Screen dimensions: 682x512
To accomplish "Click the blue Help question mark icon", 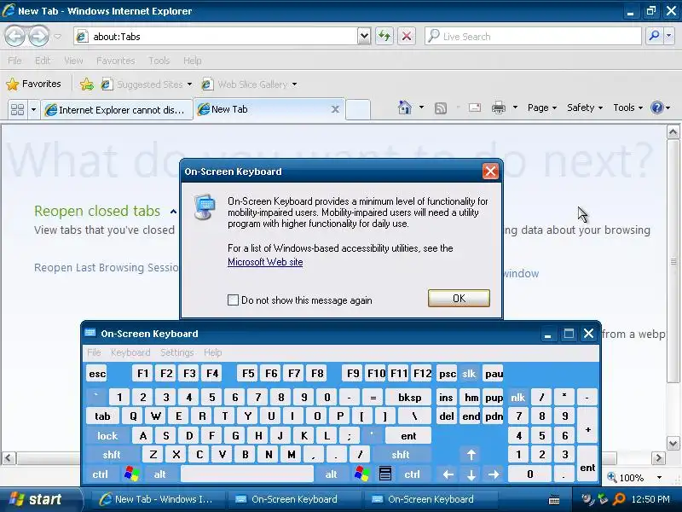I will 656,108.
